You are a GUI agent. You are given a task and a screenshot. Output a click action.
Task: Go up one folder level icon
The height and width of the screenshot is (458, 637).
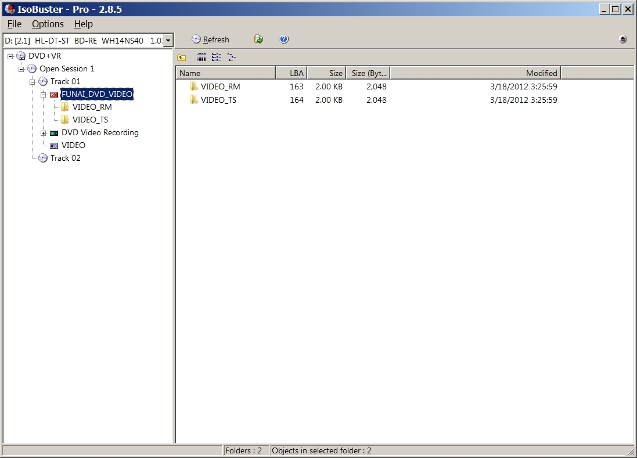pos(182,57)
